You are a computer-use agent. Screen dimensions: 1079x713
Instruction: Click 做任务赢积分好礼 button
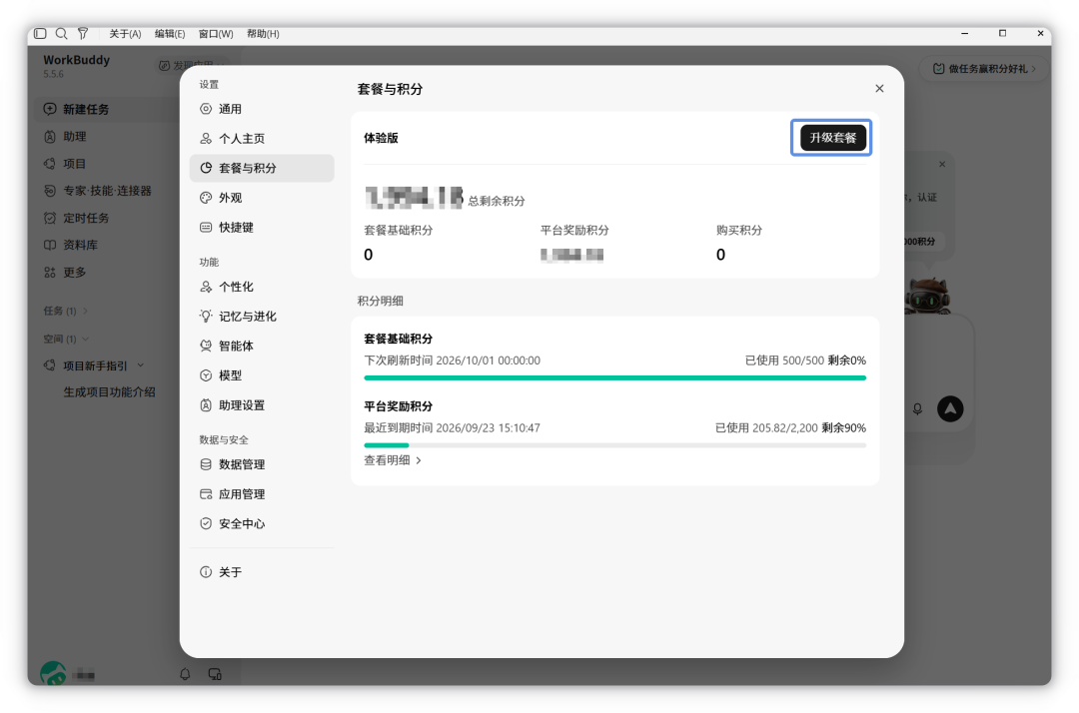coord(984,68)
